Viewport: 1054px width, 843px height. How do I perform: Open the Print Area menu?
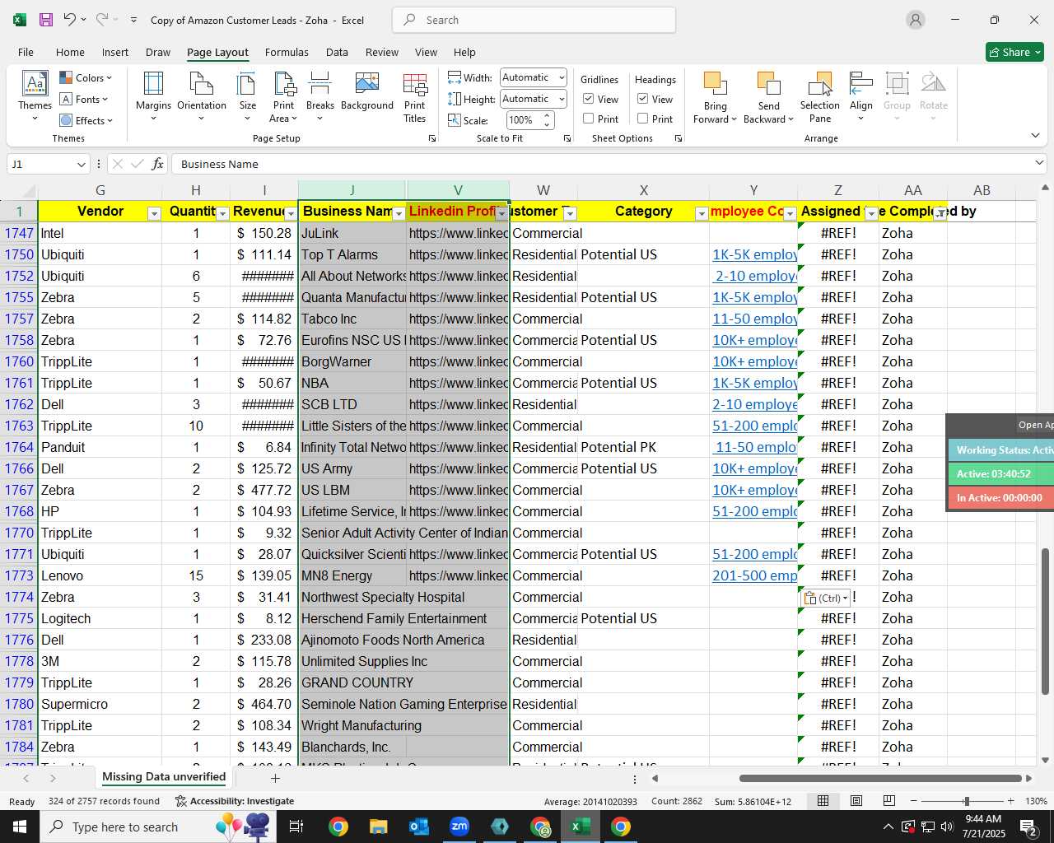(284, 96)
